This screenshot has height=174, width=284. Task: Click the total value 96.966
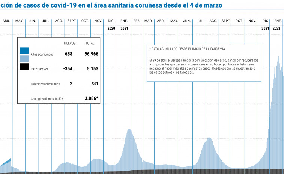tap(92, 54)
